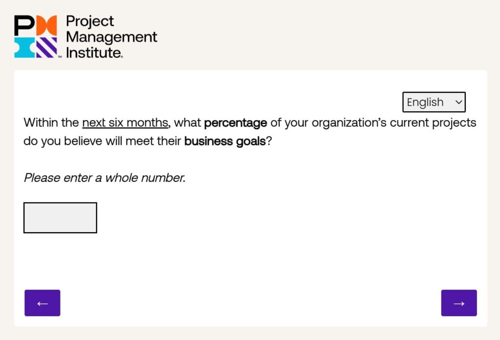This screenshot has height=340, width=500.
Task: Click the black letter P in logo
Action: point(23,25)
